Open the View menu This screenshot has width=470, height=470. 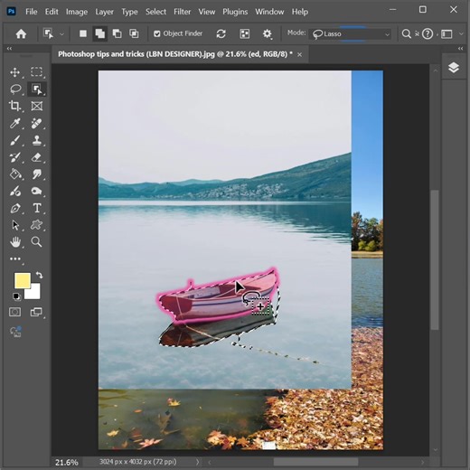point(207,12)
